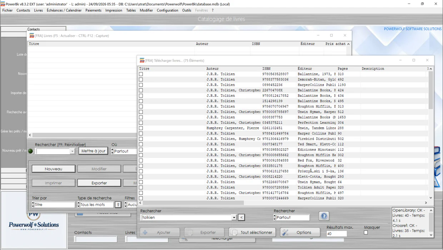
Task: Click the enabled Exporter button in Livres window
Action: click(x=99, y=183)
